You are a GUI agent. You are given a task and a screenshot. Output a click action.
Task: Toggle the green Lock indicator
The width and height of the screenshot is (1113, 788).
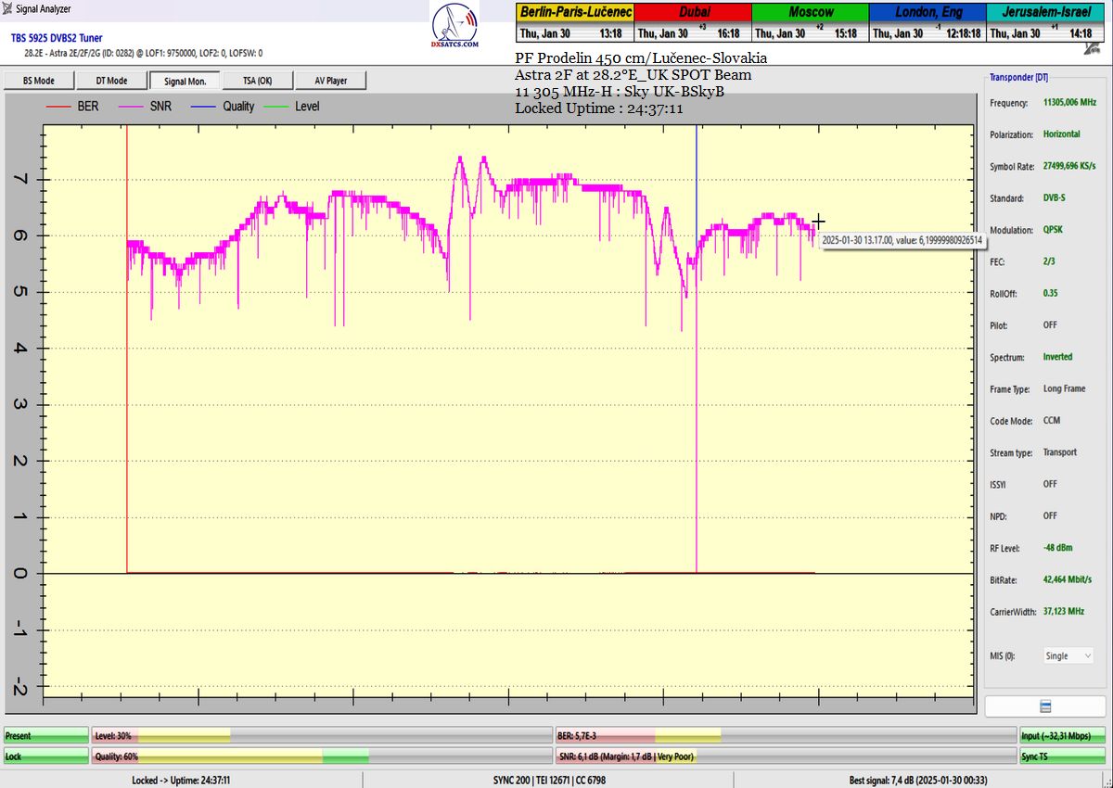[46, 756]
